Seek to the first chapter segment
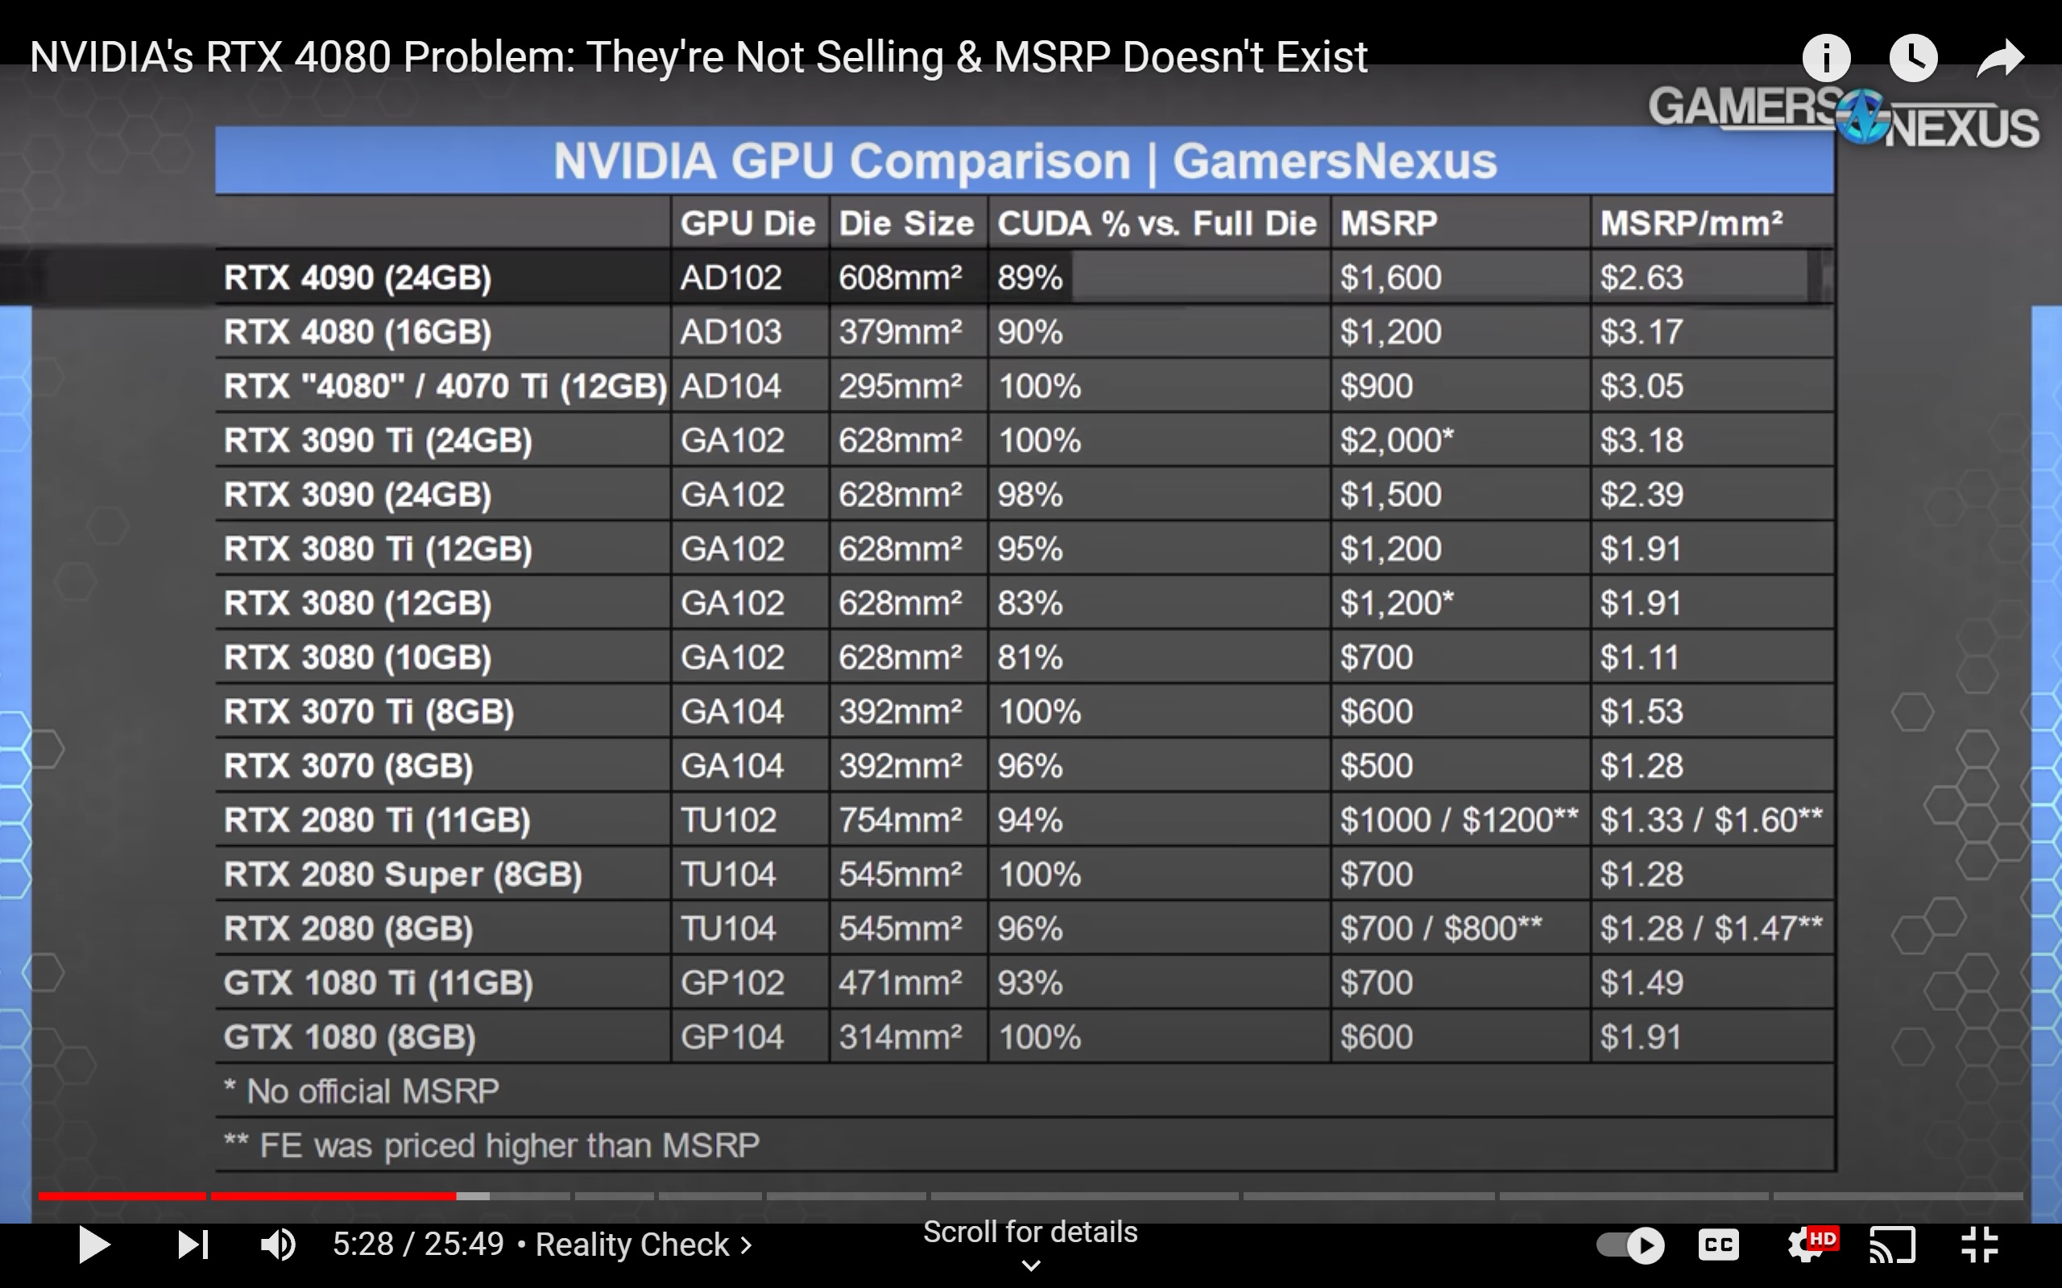This screenshot has height=1288, width=2062. click(x=121, y=1196)
